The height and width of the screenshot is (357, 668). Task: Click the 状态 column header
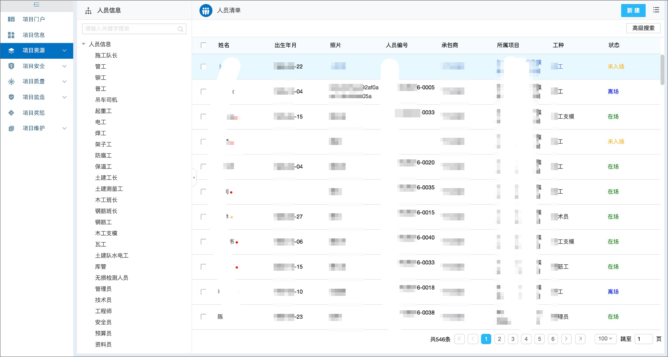[x=614, y=45]
